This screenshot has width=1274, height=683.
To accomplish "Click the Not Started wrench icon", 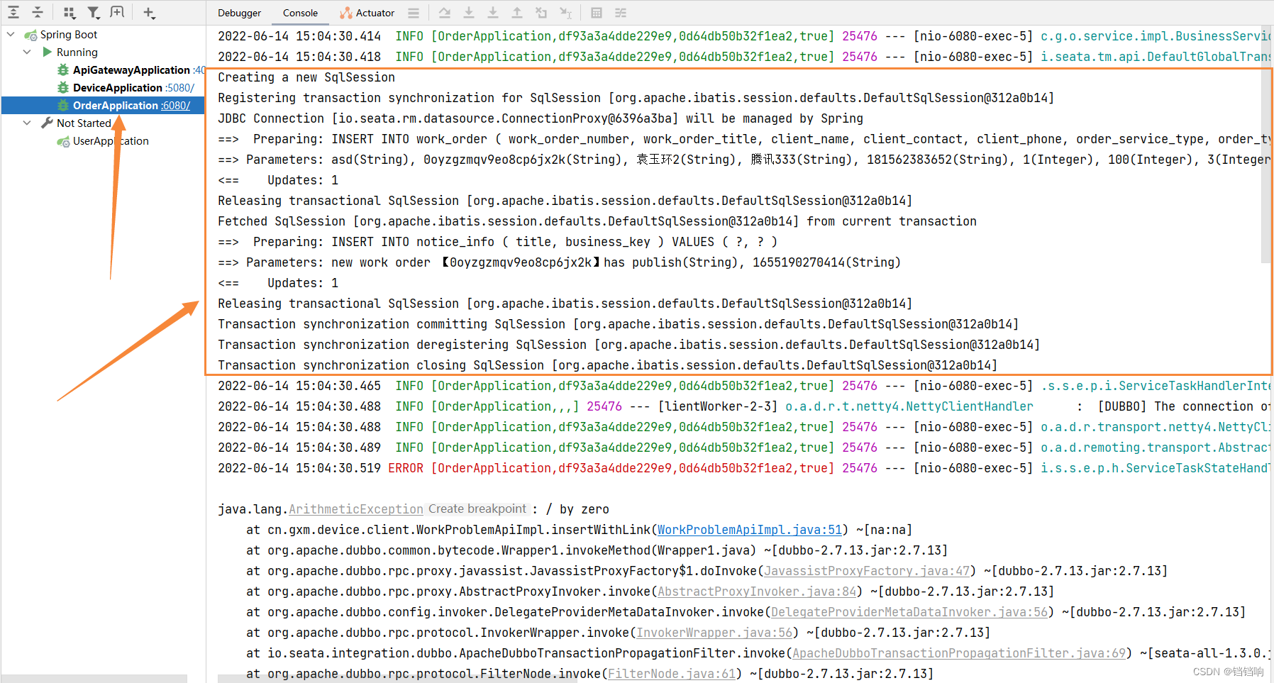I will click(48, 123).
